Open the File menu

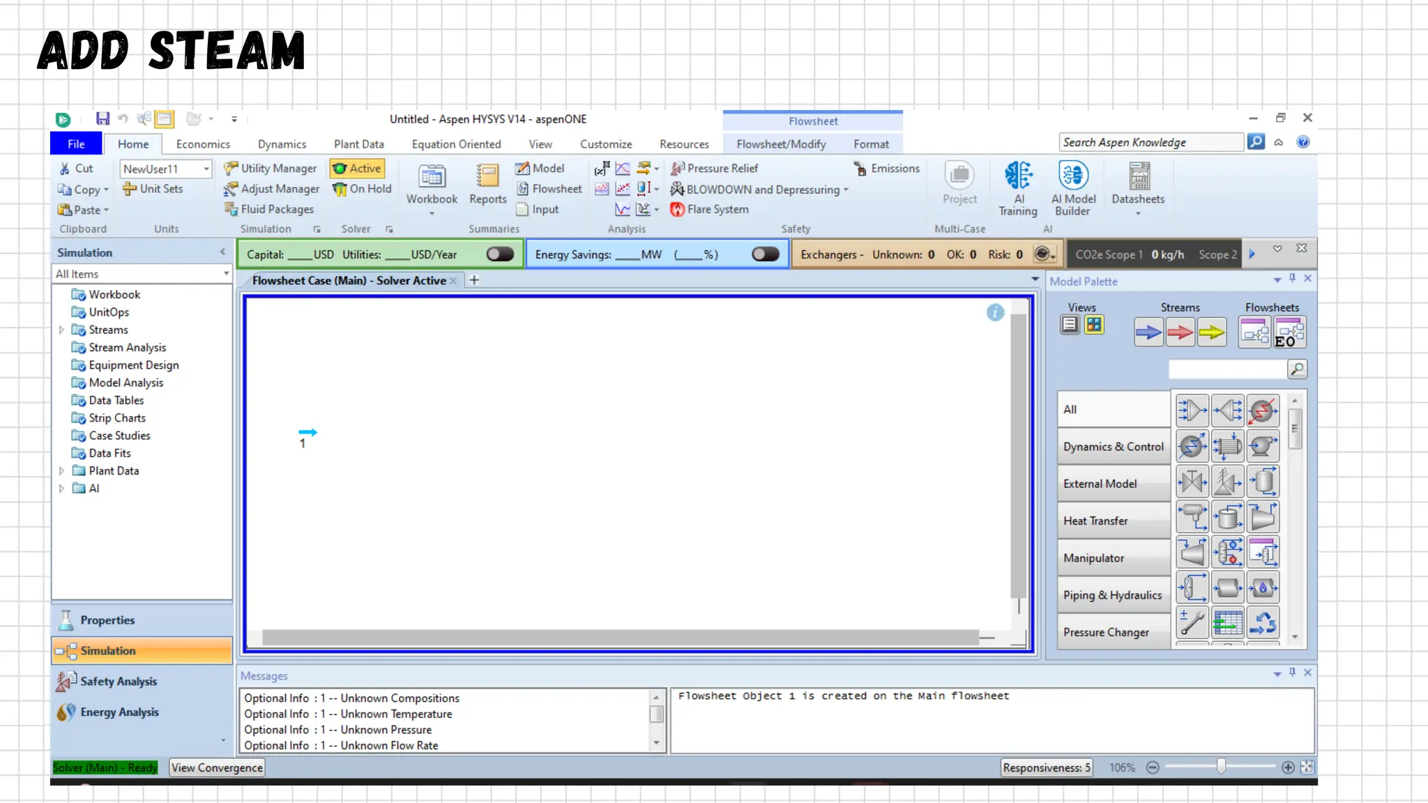coord(76,144)
